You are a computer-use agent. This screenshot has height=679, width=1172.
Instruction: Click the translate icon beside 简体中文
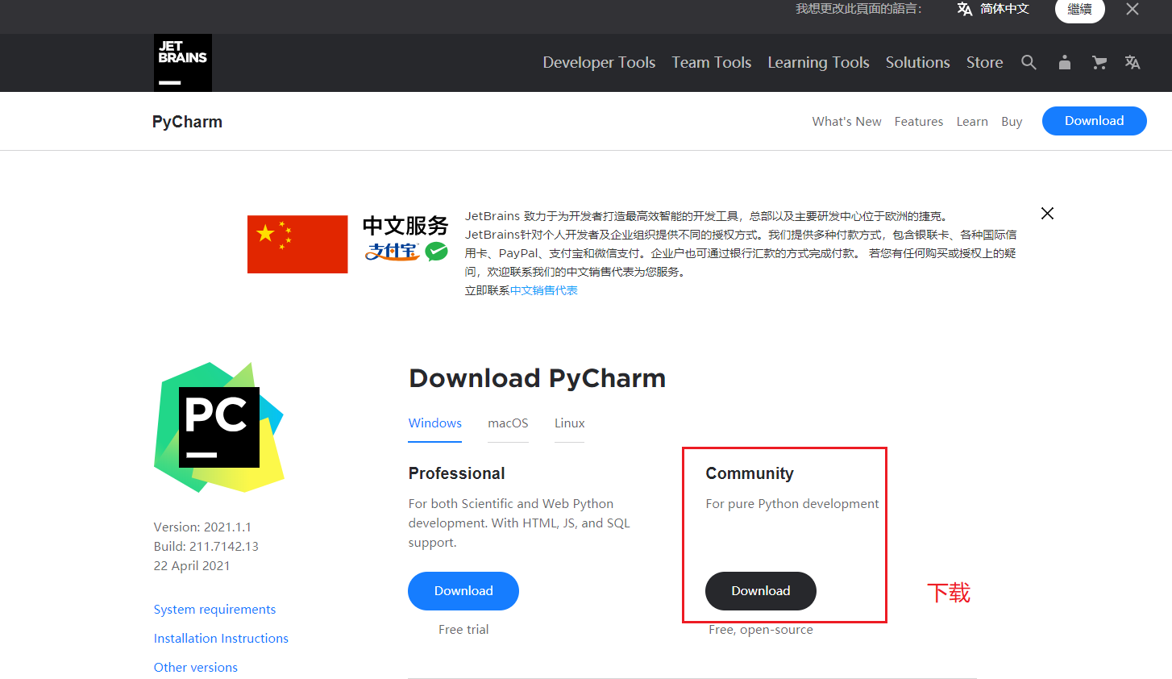coord(964,9)
